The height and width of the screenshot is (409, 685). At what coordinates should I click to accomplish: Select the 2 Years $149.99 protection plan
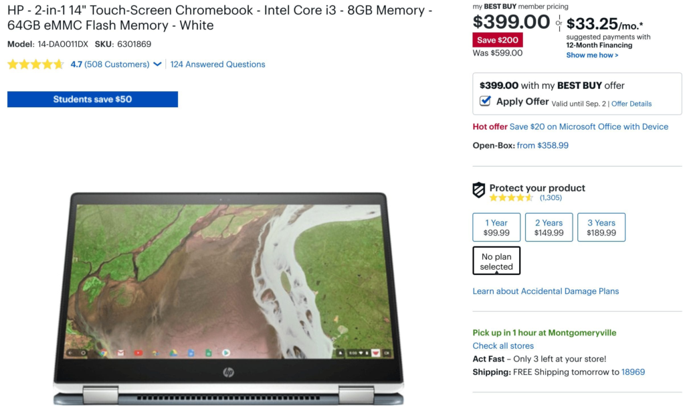click(x=549, y=227)
